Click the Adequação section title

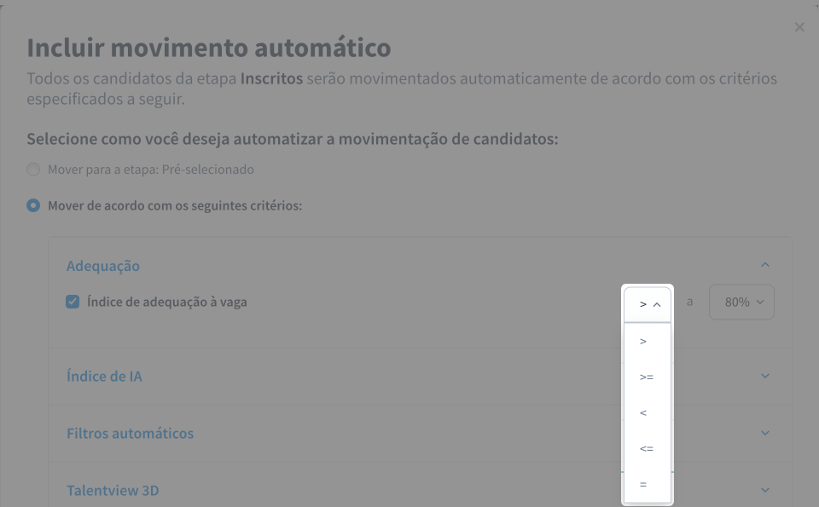tap(103, 266)
